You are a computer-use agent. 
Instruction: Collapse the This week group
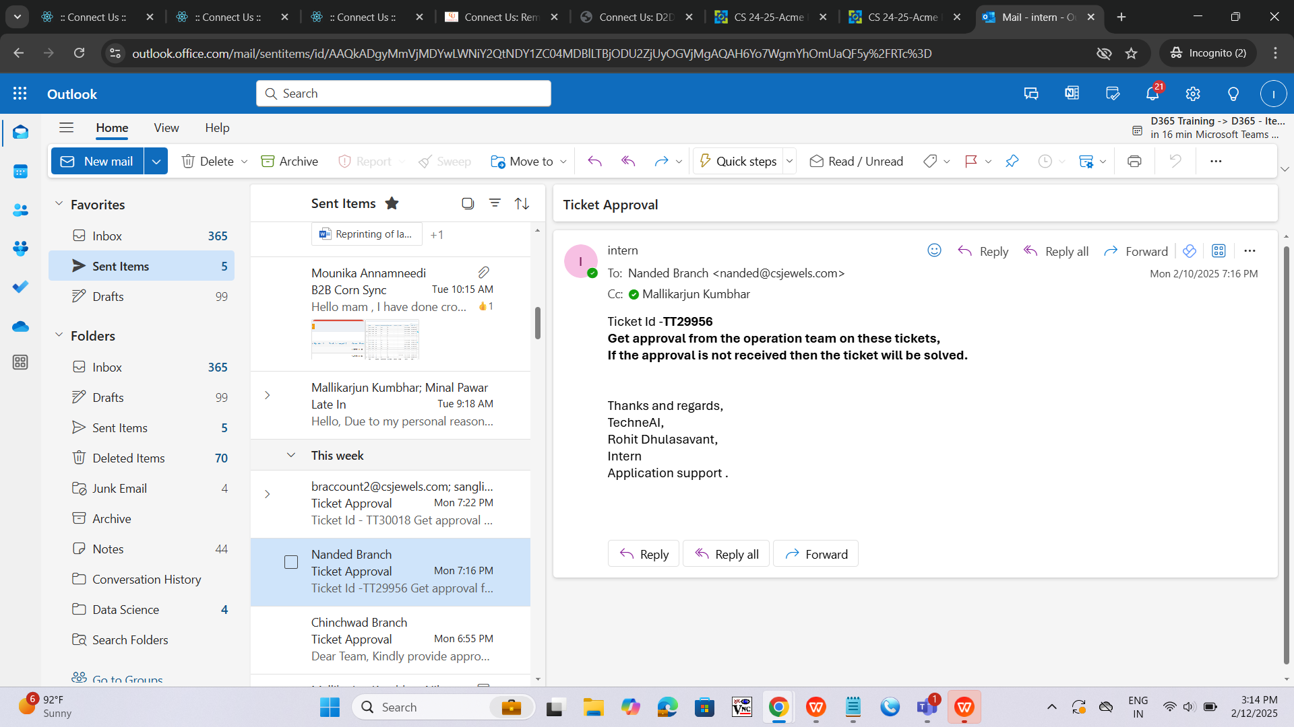coord(290,455)
